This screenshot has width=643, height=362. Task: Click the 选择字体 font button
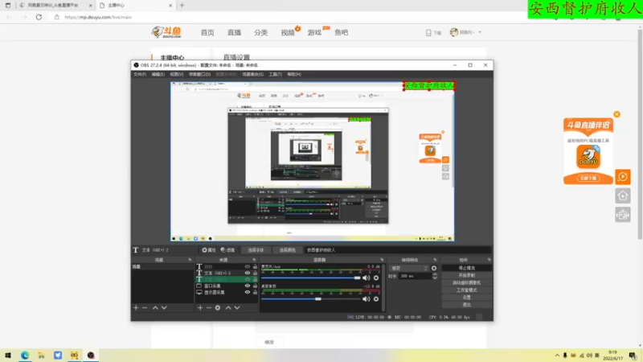click(256, 250)
